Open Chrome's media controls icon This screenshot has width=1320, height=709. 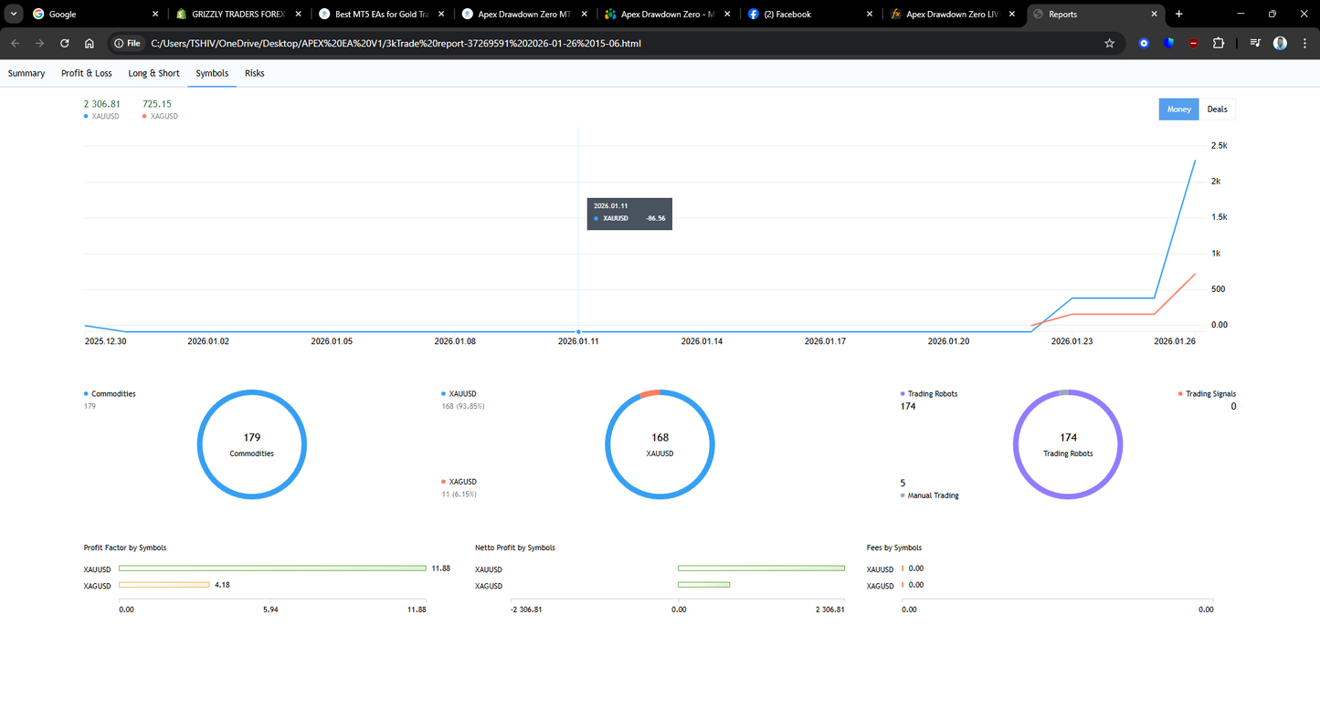coord(1254,43)
